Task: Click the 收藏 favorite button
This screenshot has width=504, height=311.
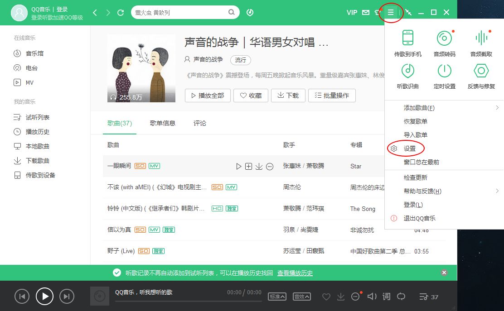Action: [x=251, y=96]
